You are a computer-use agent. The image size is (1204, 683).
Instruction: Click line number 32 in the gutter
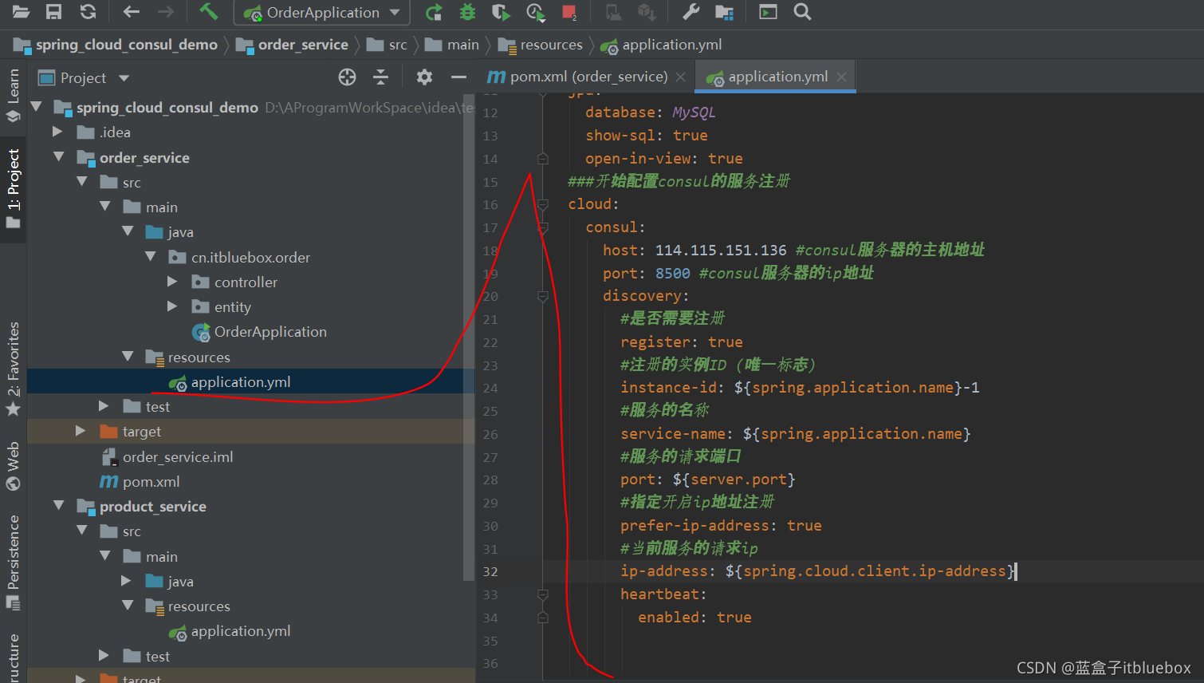(x=490, y=572)
